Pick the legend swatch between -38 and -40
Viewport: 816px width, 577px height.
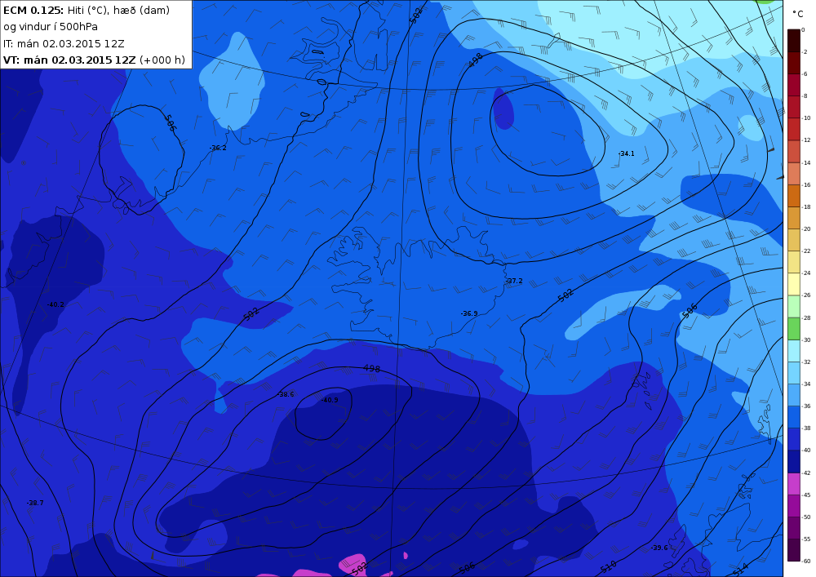[x=794, y=439]
